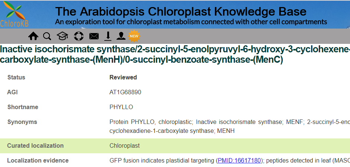Screen dimensions: 350x167
Task: Open the user profile icon
Action: [121, 36]
